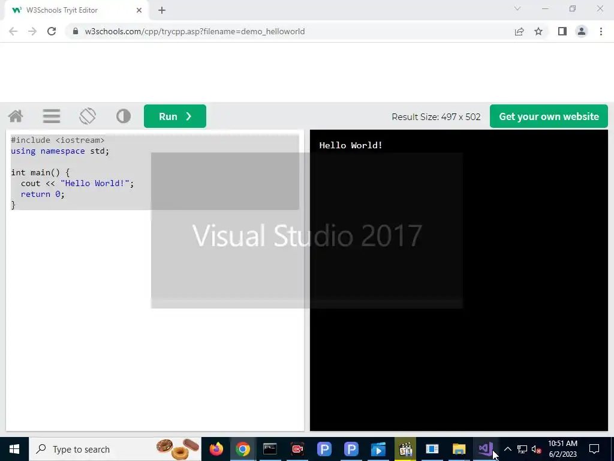Open the second blue P taskbar app
This screenshot has width=614, height=461.
click(351, 449)
